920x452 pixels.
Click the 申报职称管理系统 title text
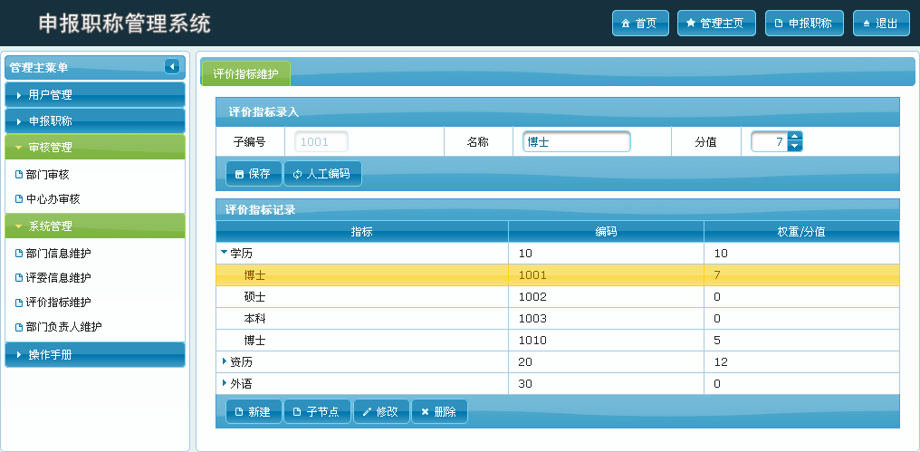coord(124,24)
